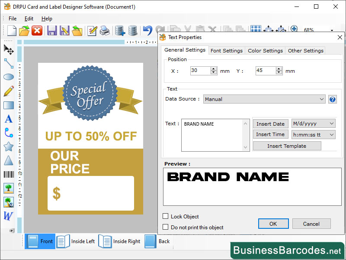Open the Edit menu
The width and height of the screenshot is (346, 260).
(29, 19)
